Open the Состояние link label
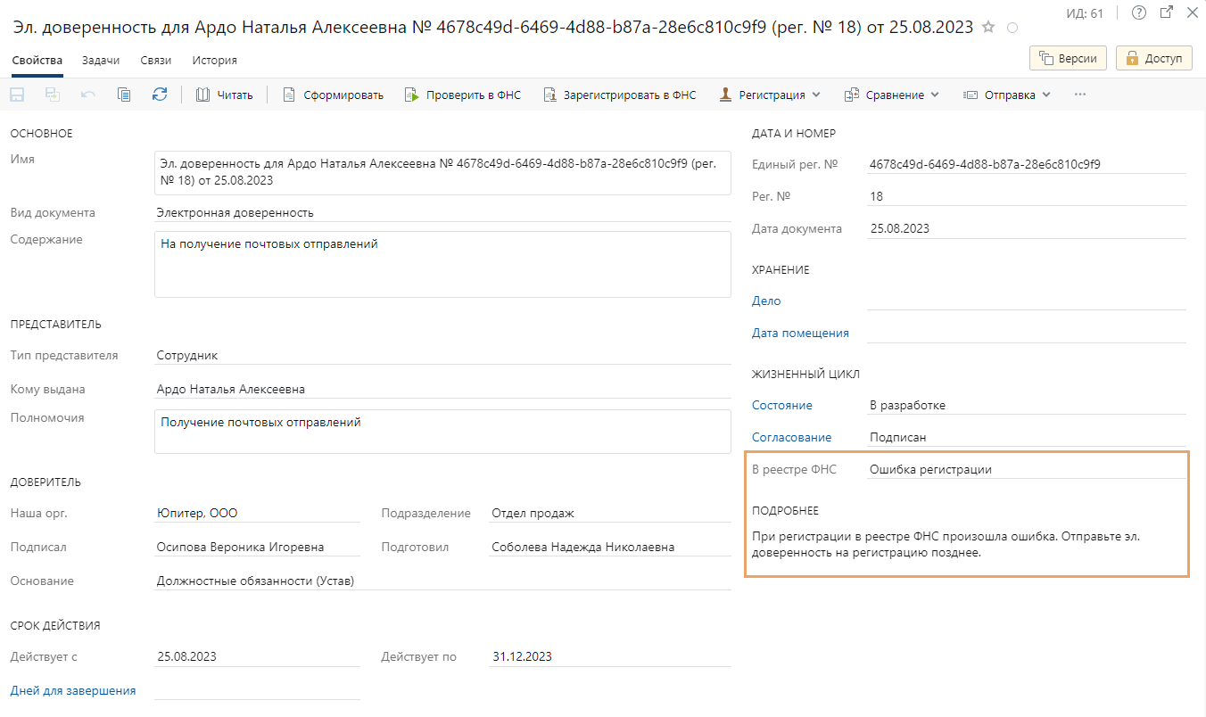Viewport: 1206px width, 717px height. pyautogui.click(x=782, y=405)
